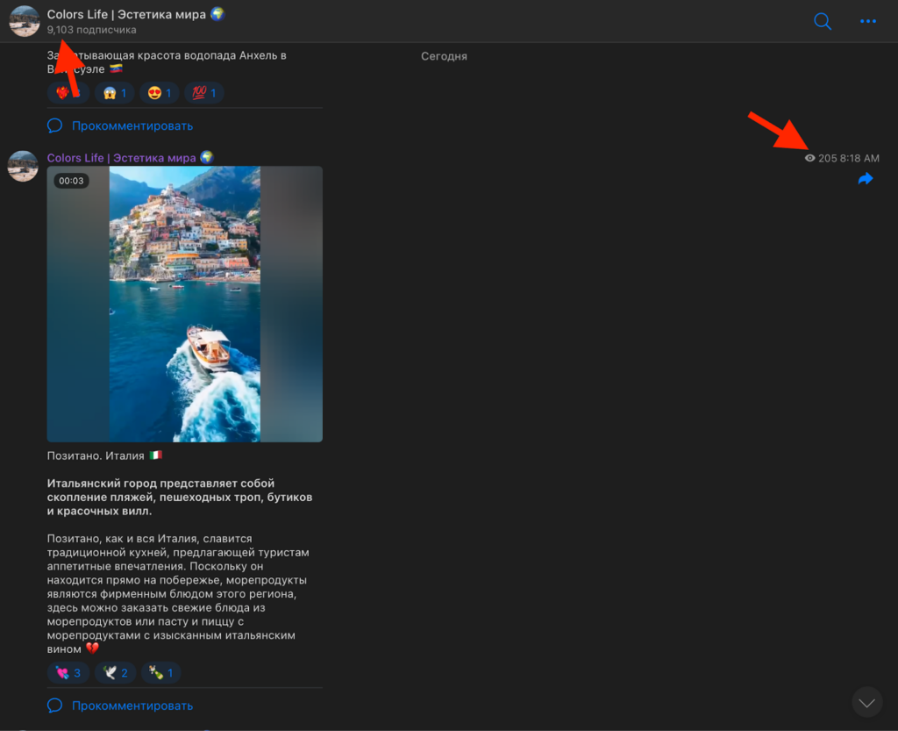Click the comment bubble icon under waterfall post

[x=55, y=125]
